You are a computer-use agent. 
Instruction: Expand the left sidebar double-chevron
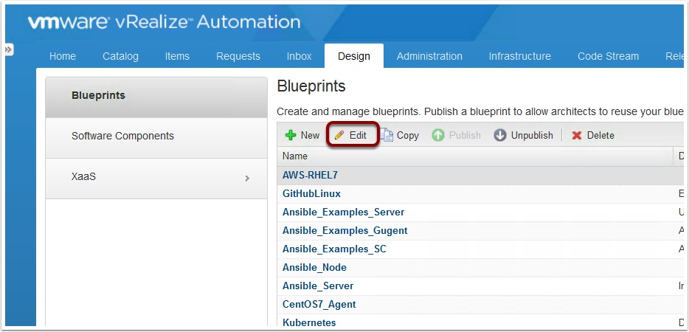tap(9, 49)
